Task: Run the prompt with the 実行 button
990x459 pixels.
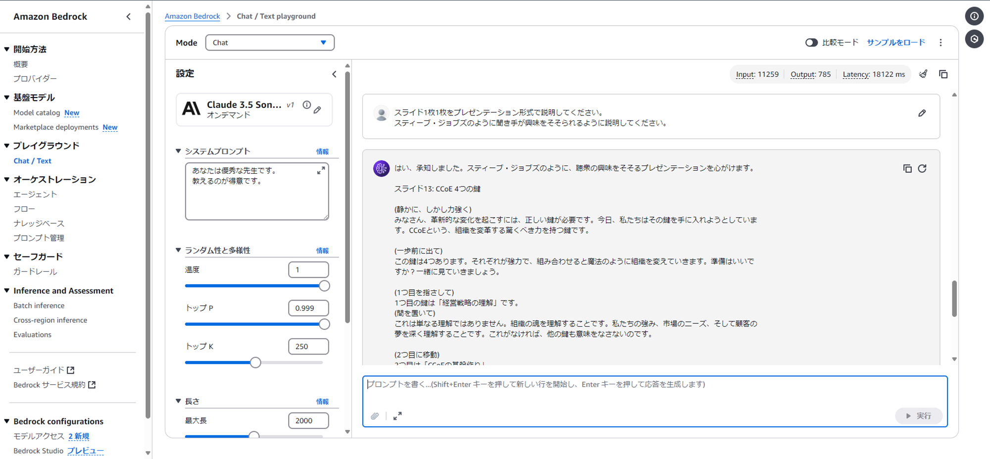Action: coord(919,416)
